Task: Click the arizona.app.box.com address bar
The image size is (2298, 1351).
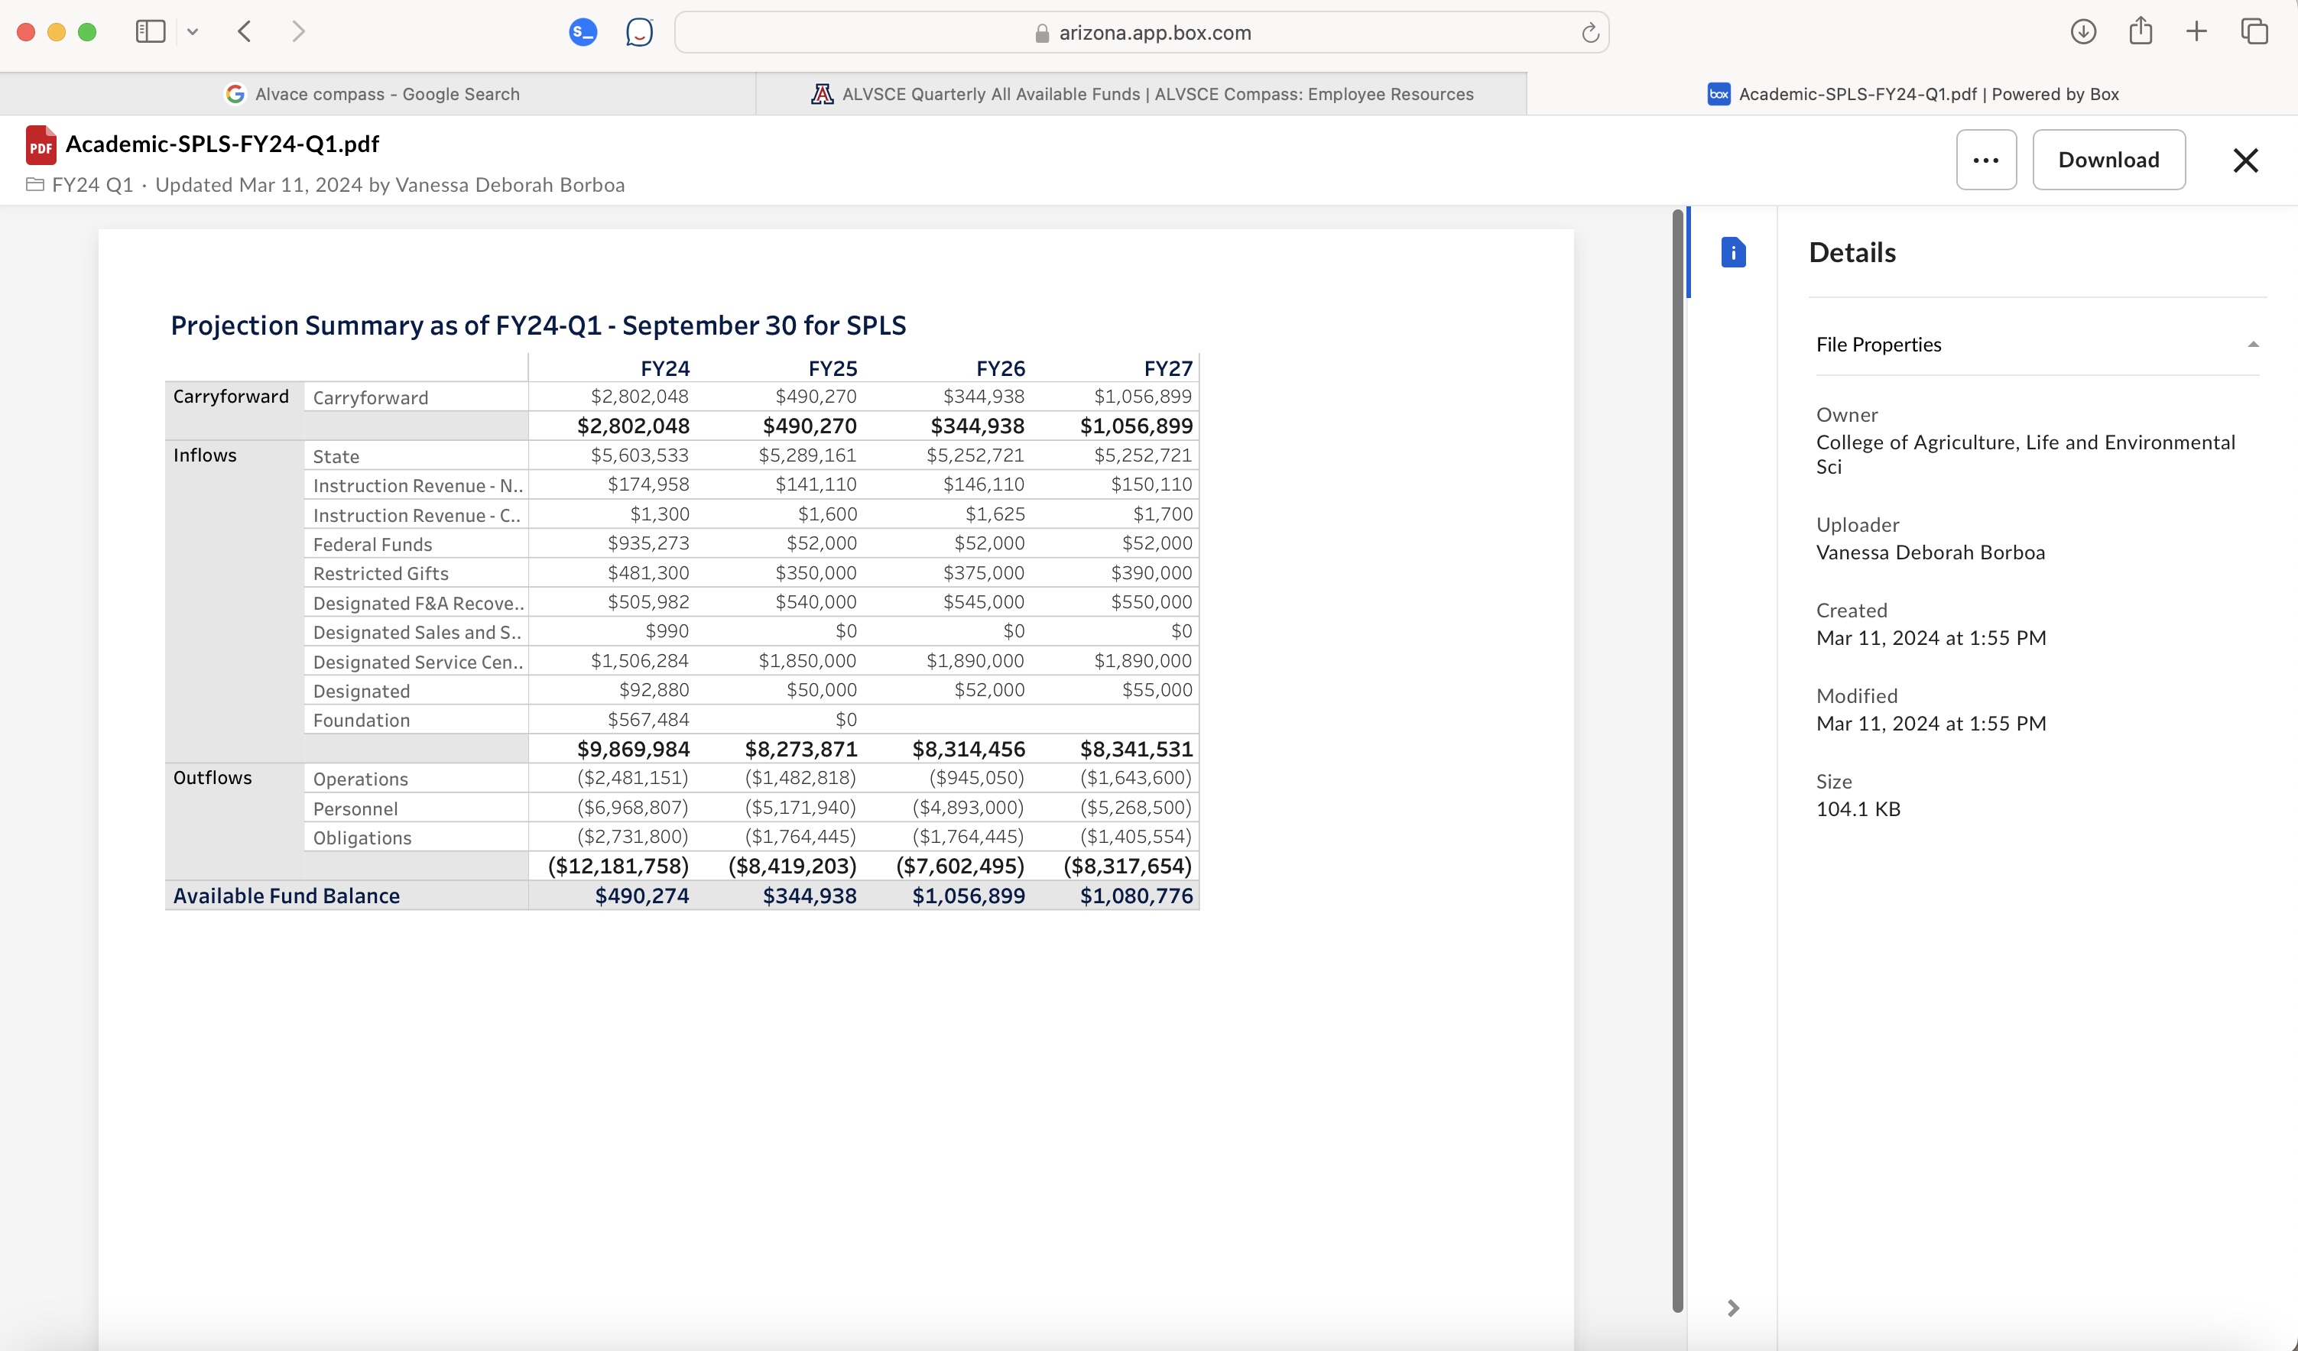Action: (1141, 33)
